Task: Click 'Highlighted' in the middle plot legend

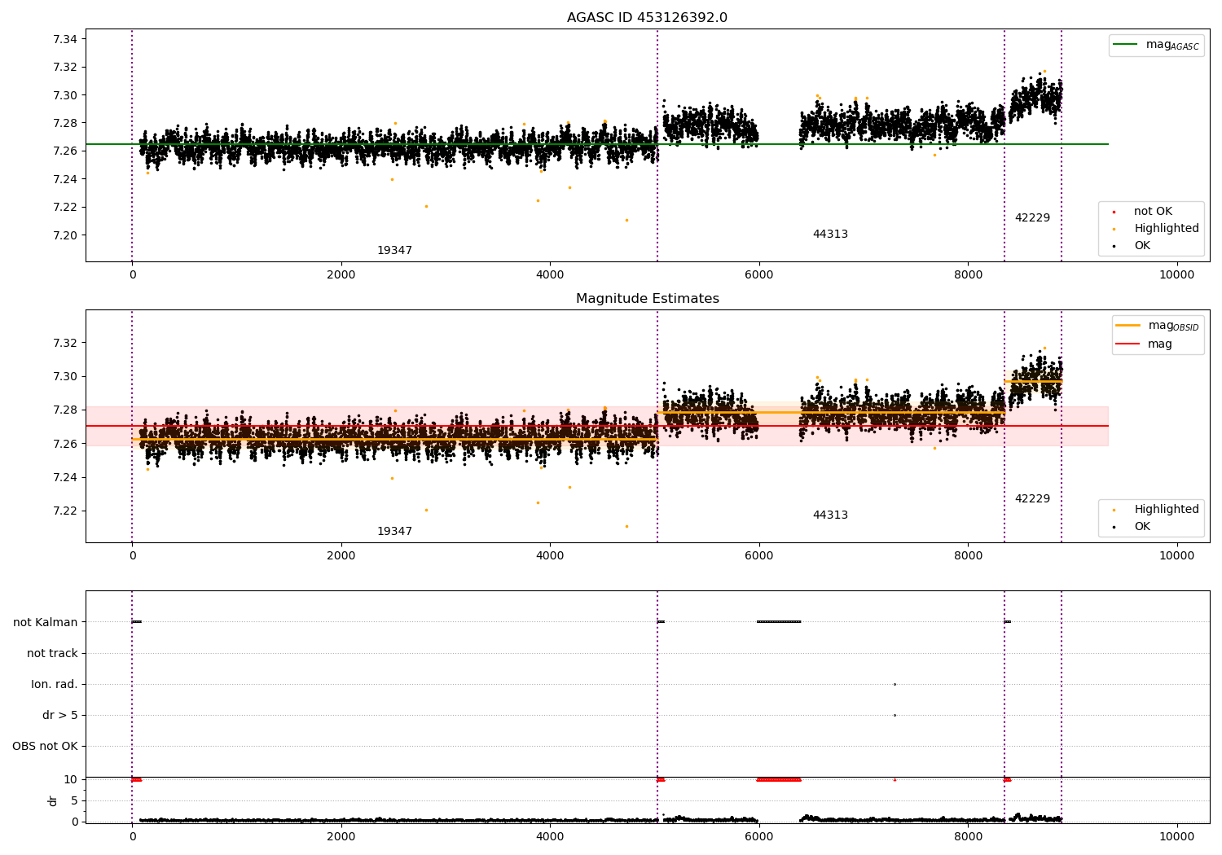Action: [1167, 510]
